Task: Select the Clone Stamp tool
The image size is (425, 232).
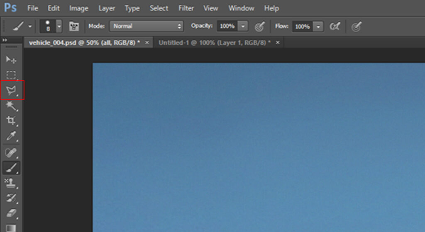Action: click(x=11, y=183)
